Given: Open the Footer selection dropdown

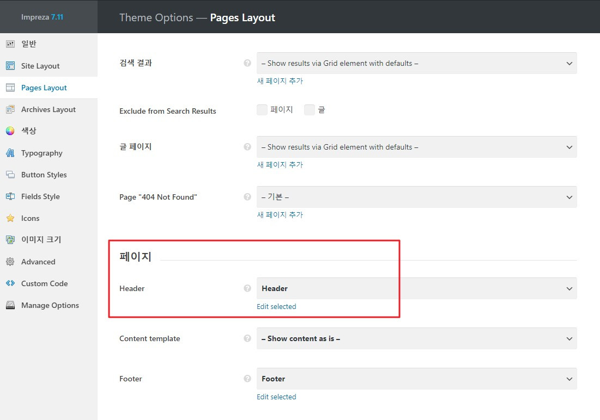Looking at the screenshot, I should (x=417, y=379).
